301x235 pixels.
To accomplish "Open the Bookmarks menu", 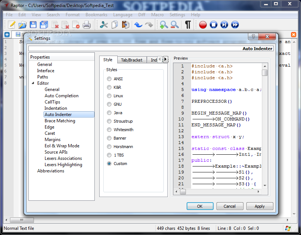I will [x=96, y=15].
